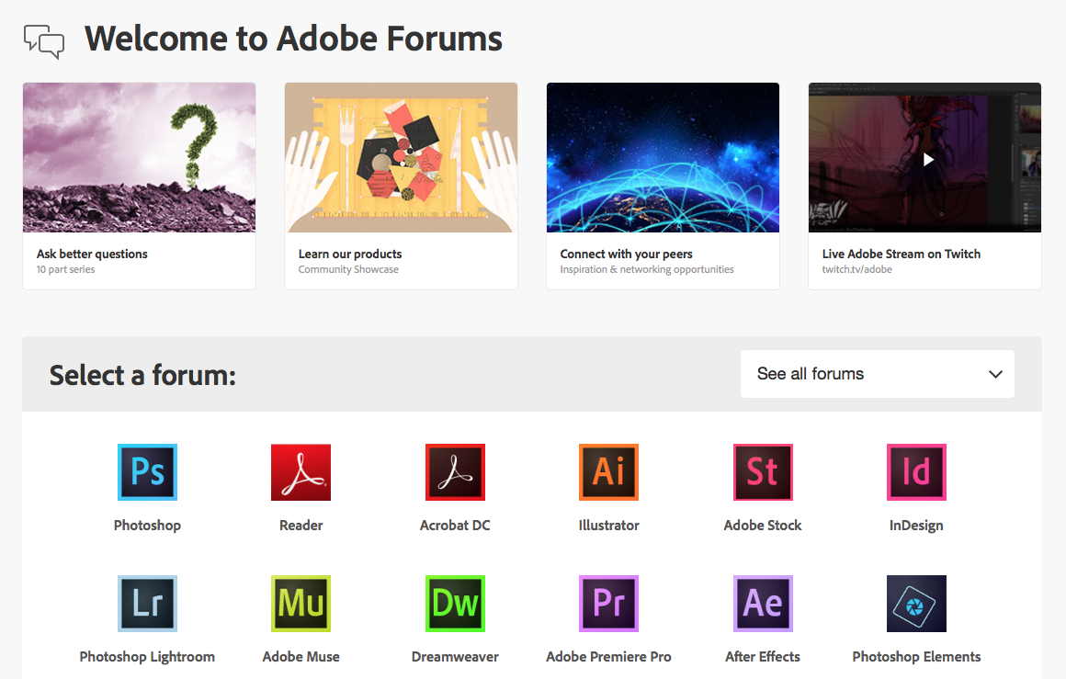Open the Dreamweaver Dw icon
This screenshot has height=679, width=1066.
(455, 604)
